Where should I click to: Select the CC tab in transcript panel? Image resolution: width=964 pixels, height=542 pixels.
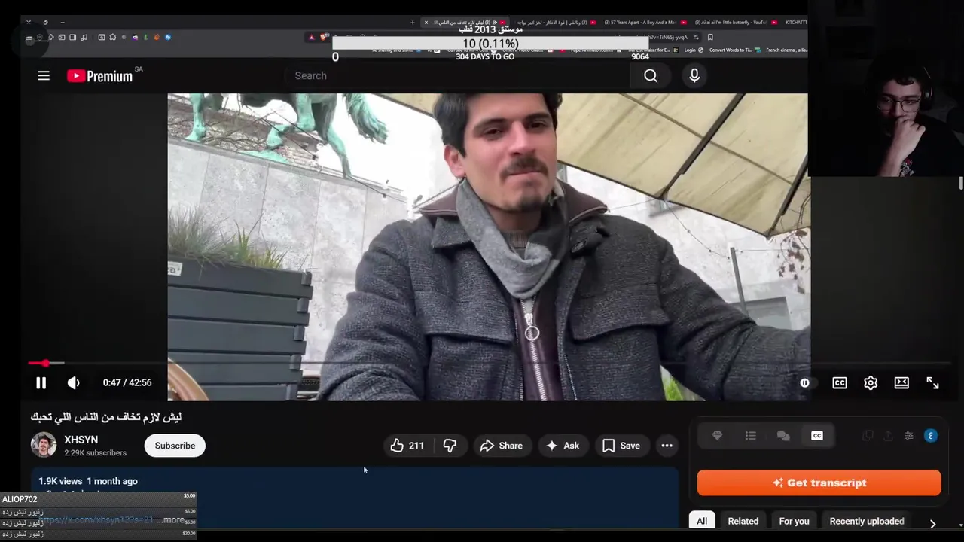816,435
